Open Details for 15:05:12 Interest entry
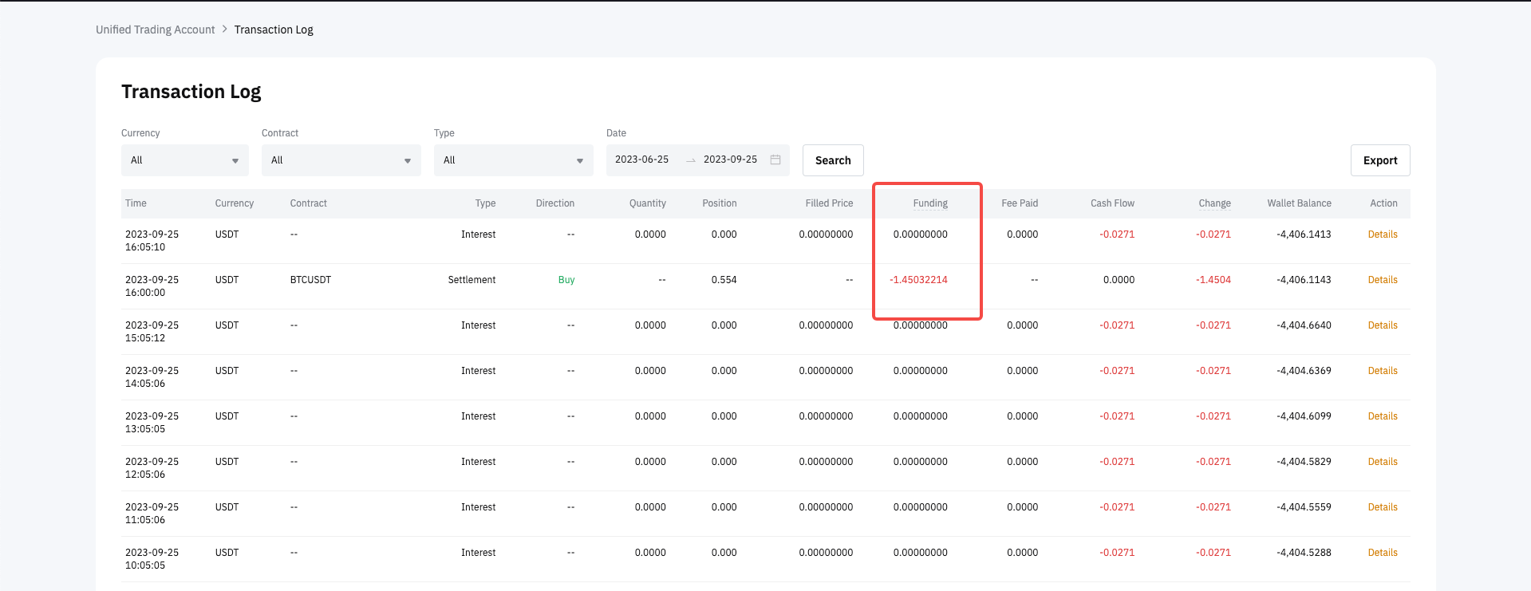The image size is (1531, 591). (1382, 325)
